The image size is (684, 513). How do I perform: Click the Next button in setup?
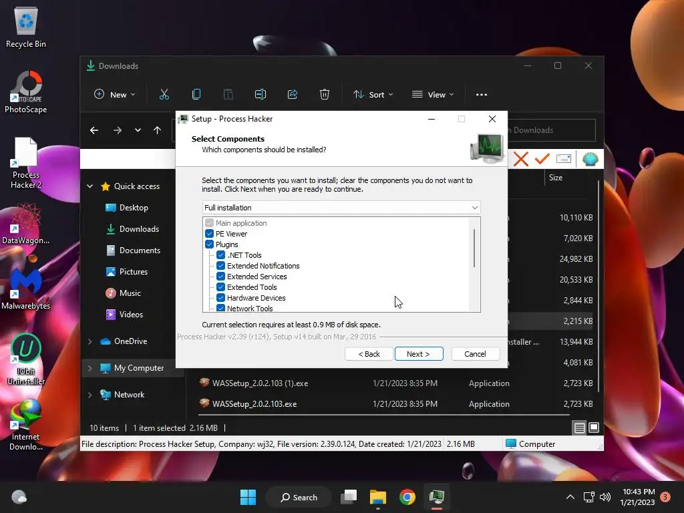pos(419,354)
